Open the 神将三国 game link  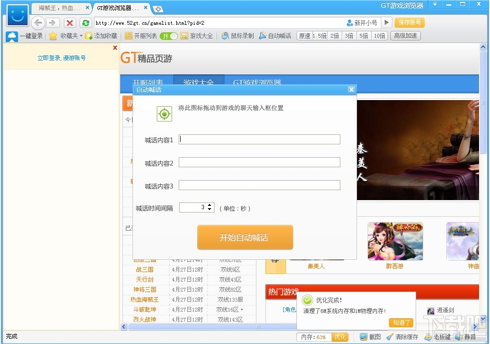tap(145, 290)
